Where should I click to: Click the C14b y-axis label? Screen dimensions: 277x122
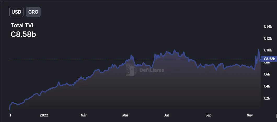tap(268, 26)
